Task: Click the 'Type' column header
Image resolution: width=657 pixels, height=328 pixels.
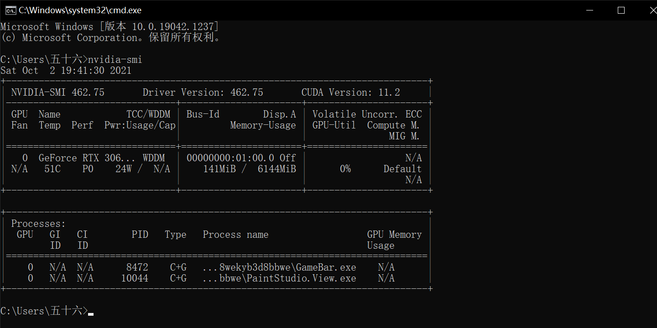Action: click(x=176, y=235)
